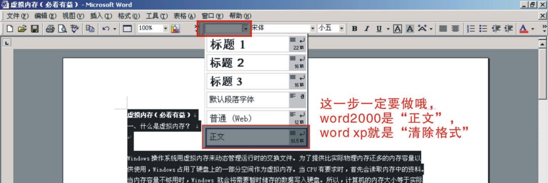Open the 表格 menu

pyautogui.click(x=185, y=16)
